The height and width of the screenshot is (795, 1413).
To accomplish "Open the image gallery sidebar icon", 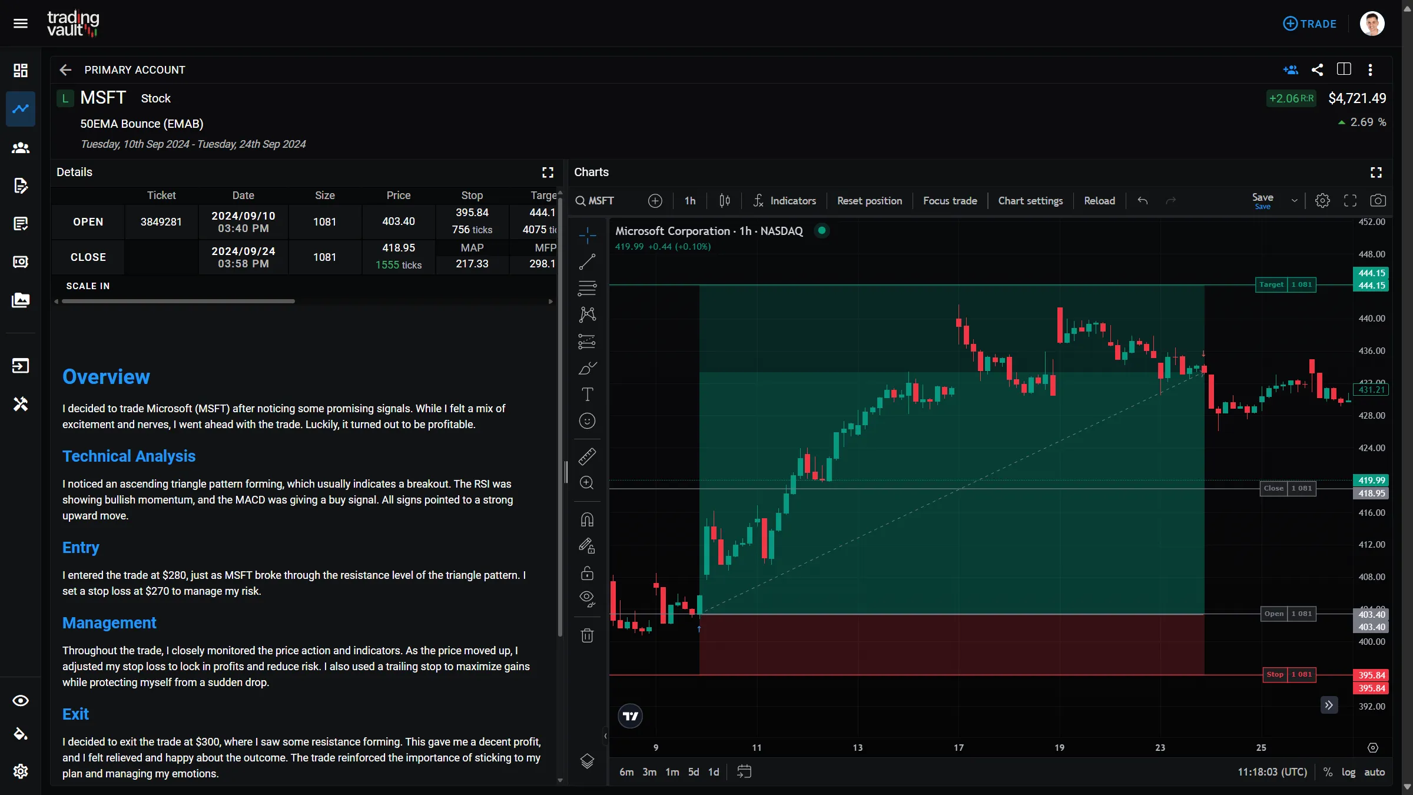I will [x=21, y=300].
